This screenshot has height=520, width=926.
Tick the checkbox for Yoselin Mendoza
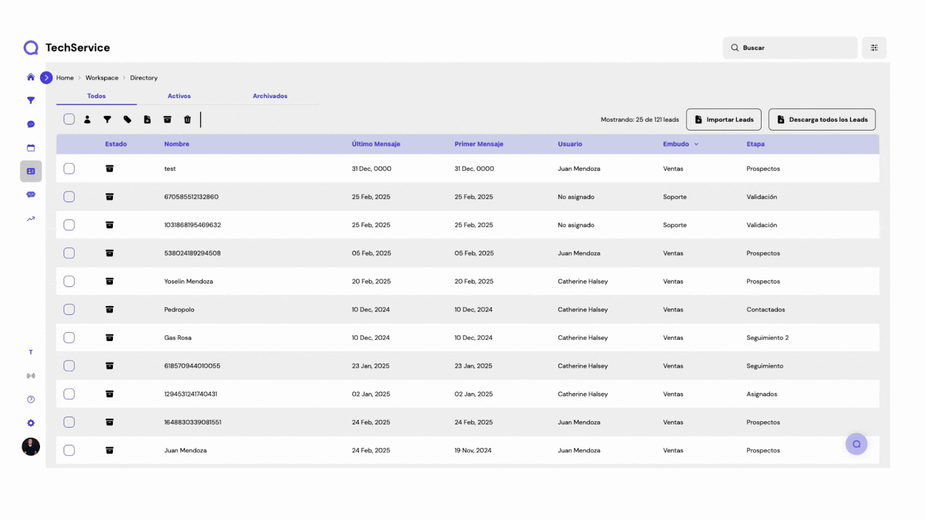click(x=69, y=281)
